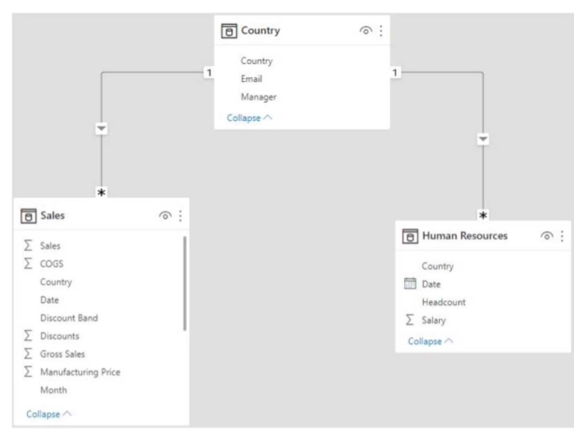Click the calendar icon beside Date field
The width and height of the screenshot is (574, 429).
(x=411, y=284)
